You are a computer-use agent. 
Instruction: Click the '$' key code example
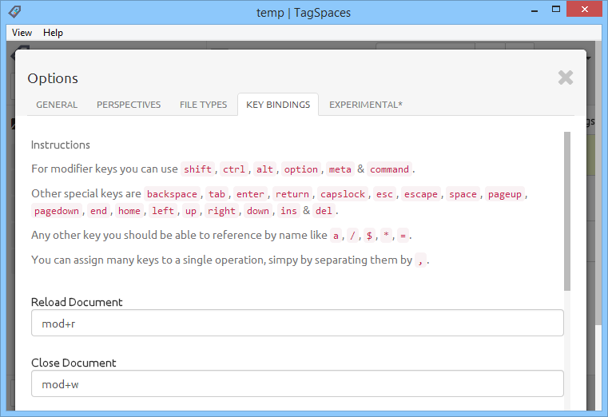click(x=369, y=235)
